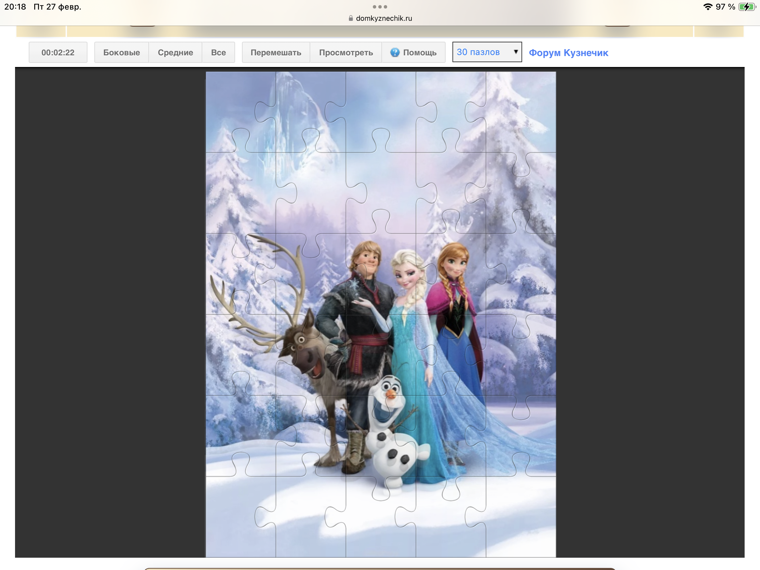Show side pieces with Боковые

(121, 53)
